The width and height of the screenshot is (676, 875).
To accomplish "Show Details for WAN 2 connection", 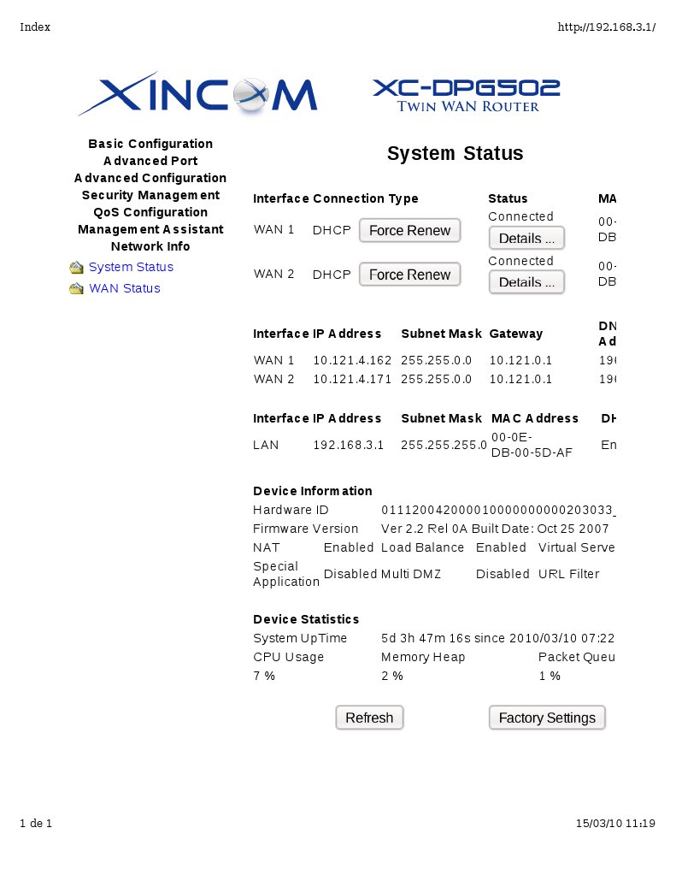I will coord(526,282).
